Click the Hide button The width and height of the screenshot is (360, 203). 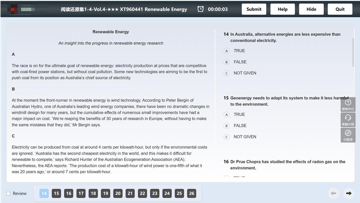312,9
